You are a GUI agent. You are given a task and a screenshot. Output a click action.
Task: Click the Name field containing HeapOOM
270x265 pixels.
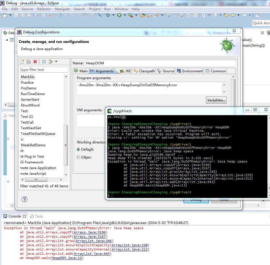160,63
